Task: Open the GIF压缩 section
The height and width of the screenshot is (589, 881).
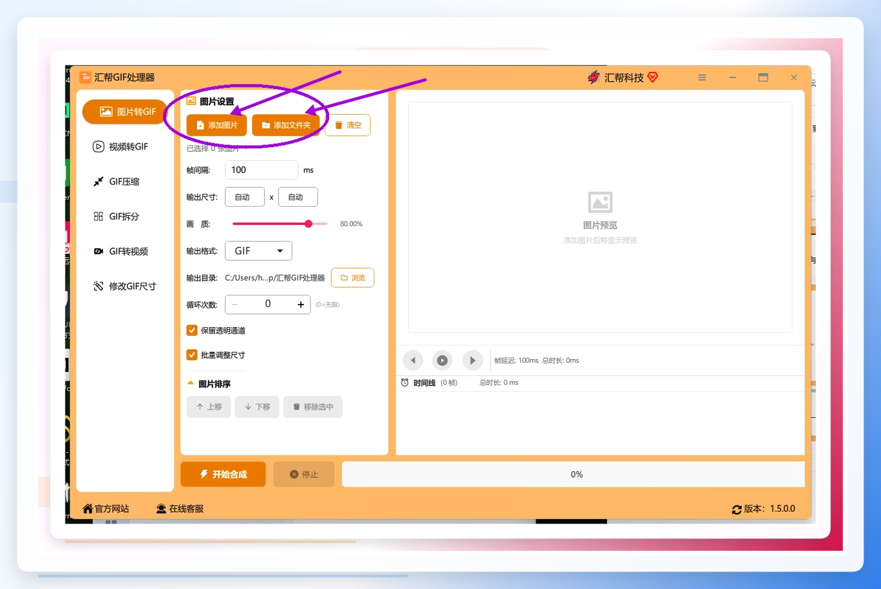Action: (x=116, y=181)
